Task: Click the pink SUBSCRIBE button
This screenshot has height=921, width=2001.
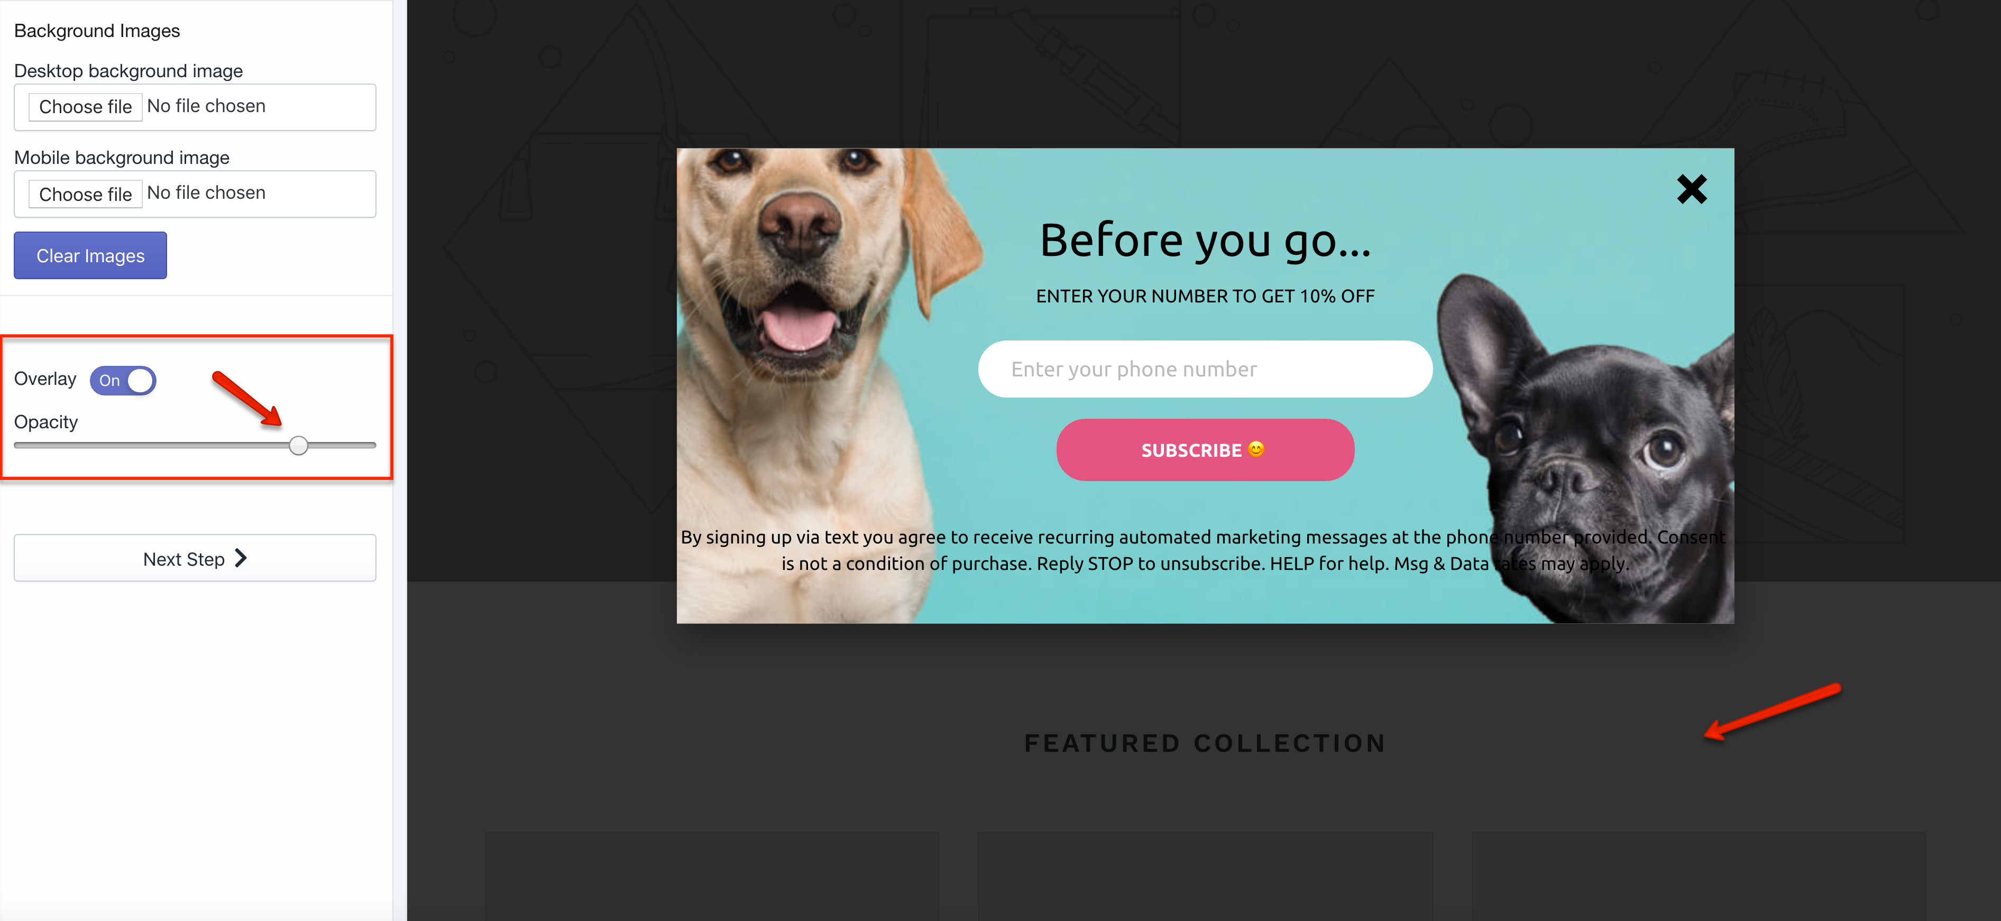Action: 1205,449
